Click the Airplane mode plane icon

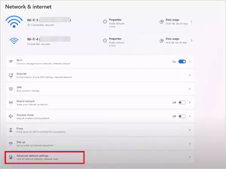click(x=11, y=116)
